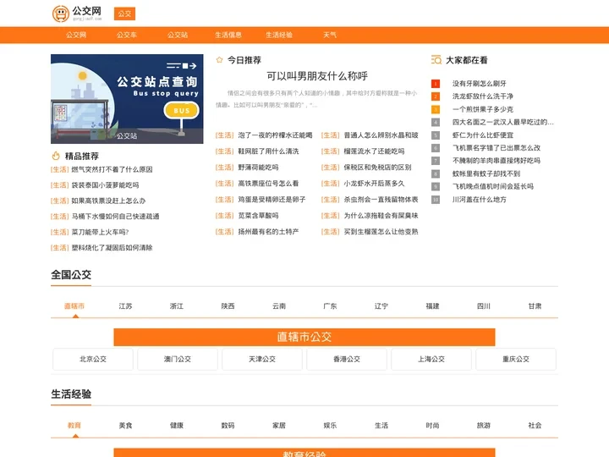
Task: Click the rank 3 badge for 一个煎饼果子多少克
Action: [436, 109]
